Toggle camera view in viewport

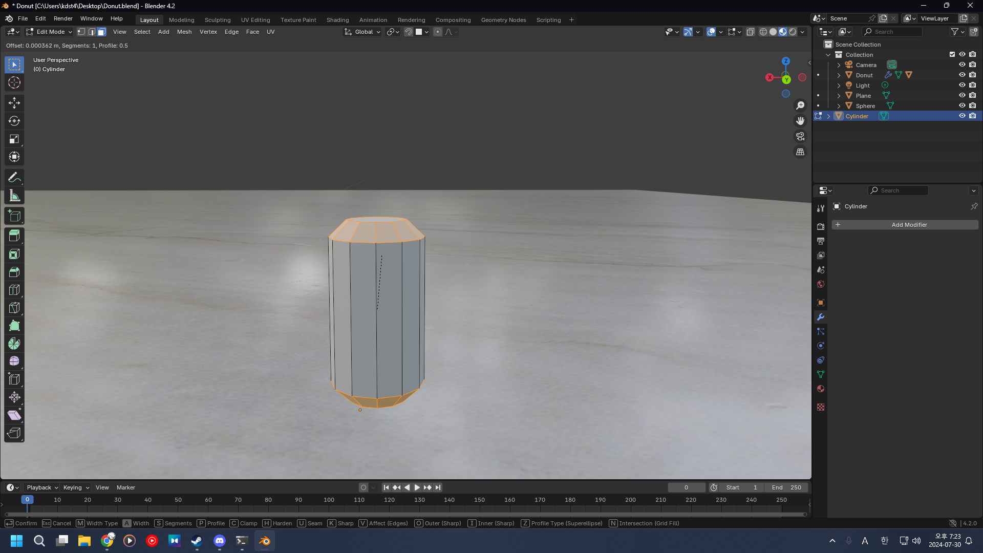tap(800, 137)
